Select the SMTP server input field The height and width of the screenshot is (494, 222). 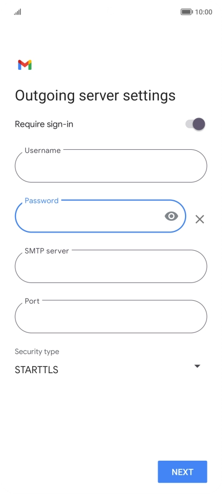pyautogui.click(x=111, y=266)
